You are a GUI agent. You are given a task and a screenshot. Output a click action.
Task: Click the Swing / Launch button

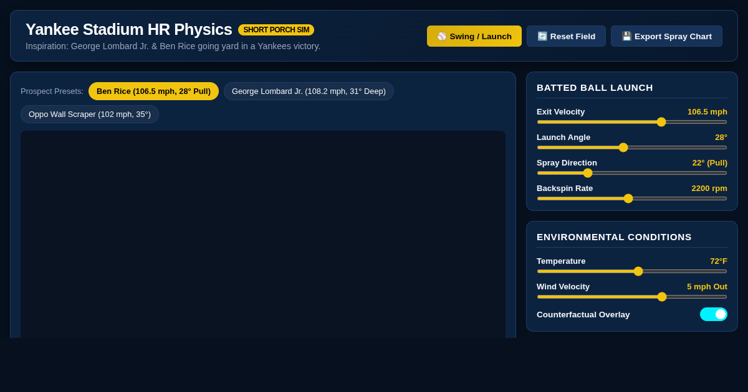(474, 36)
